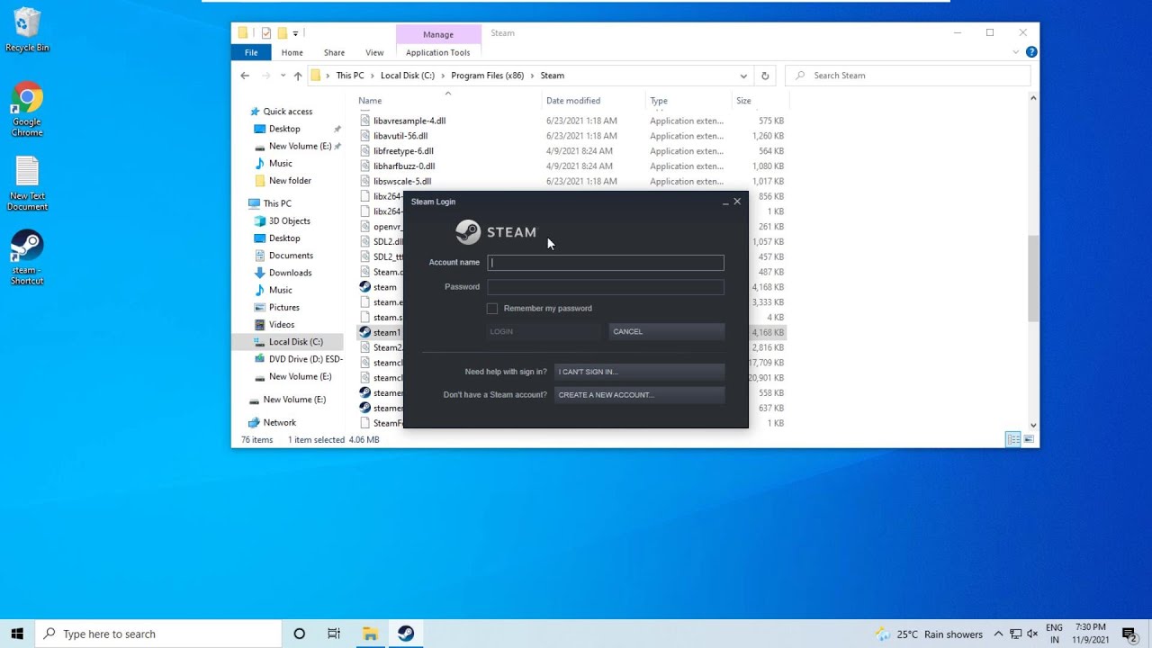Check the Remember my password box
This screenshot has height=648, width=1152.
492,308
